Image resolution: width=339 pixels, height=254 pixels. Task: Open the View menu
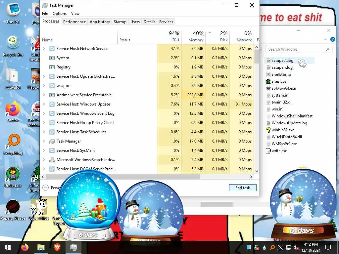[x=75, y=13]
